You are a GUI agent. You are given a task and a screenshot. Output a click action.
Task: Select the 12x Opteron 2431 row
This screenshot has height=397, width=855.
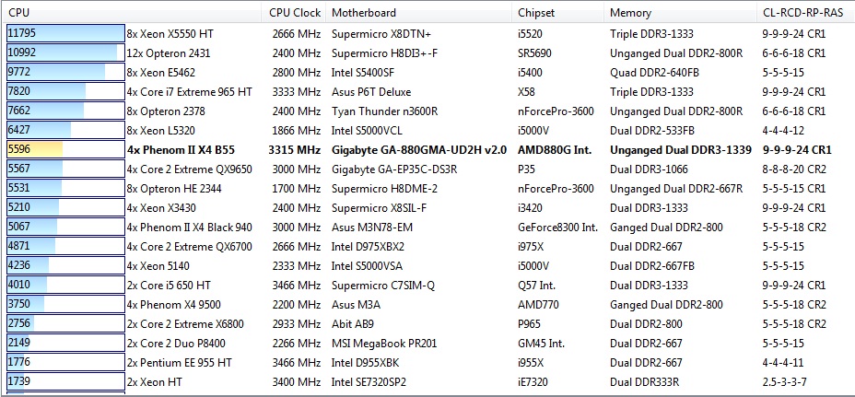tap(169, 53)
